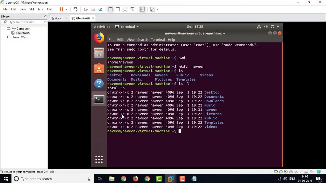Open the stretch mode dropdown arrow

[158, 9]
